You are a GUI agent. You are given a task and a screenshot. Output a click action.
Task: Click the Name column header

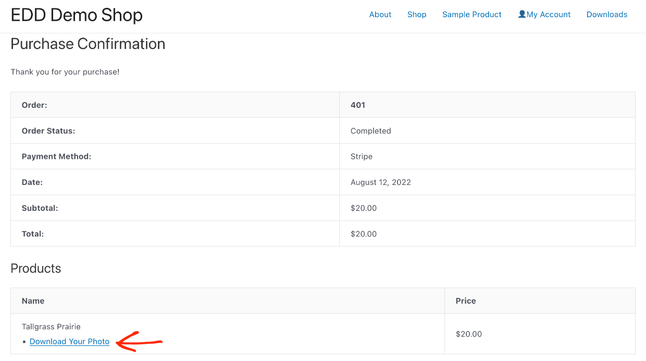[x=33, y=301]
